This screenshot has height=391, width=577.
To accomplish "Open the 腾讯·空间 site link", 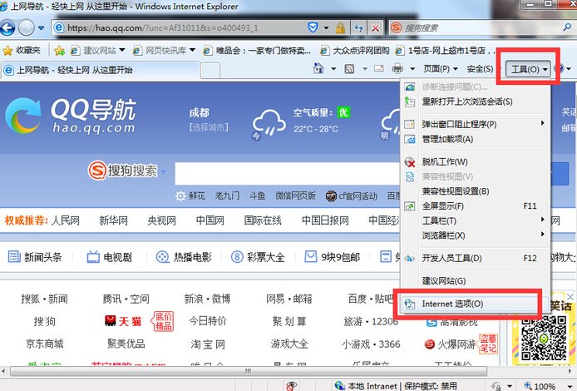I will coord(126,299).
